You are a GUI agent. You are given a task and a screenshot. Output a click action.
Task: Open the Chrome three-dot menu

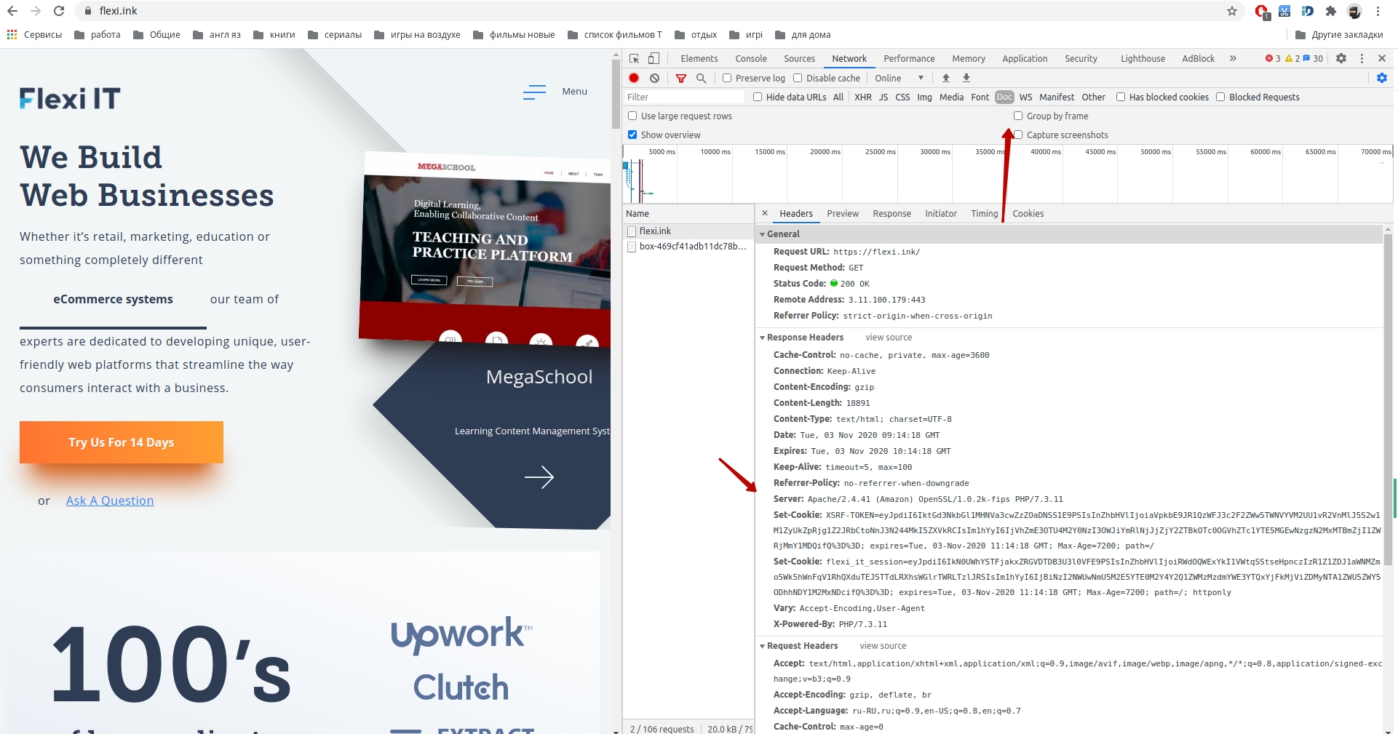pos(1378,11)
